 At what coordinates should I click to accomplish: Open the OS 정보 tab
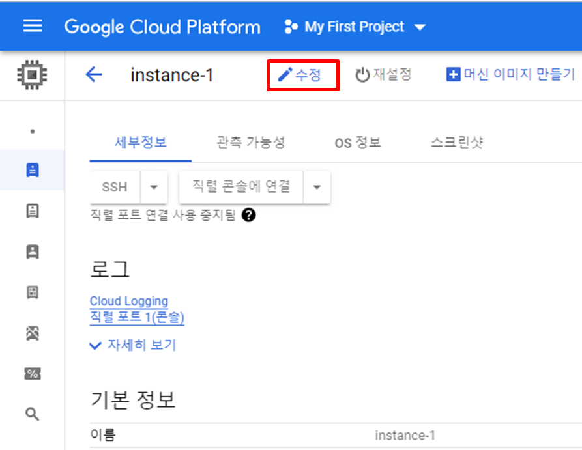(358, 143)
